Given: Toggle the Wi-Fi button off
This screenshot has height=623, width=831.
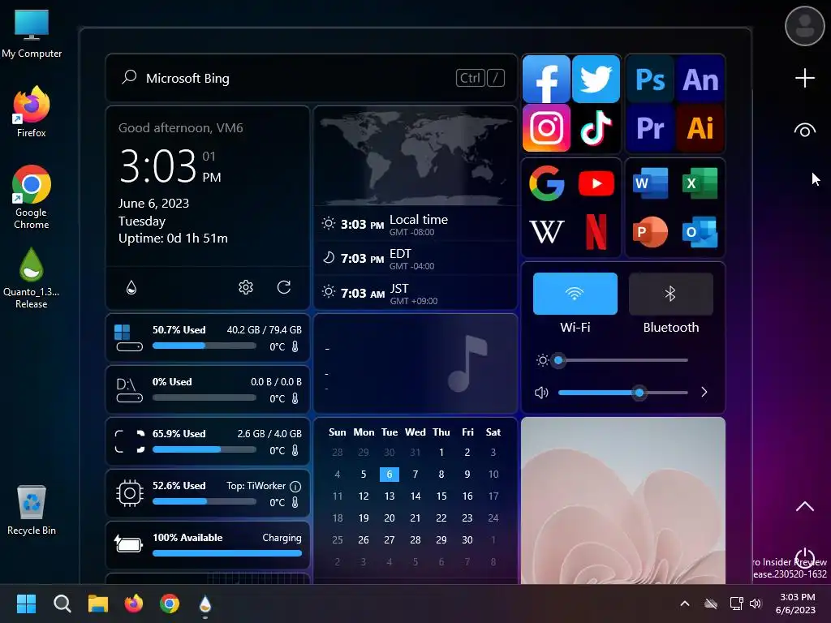Looking at the screenshot, I should [575, 294].
